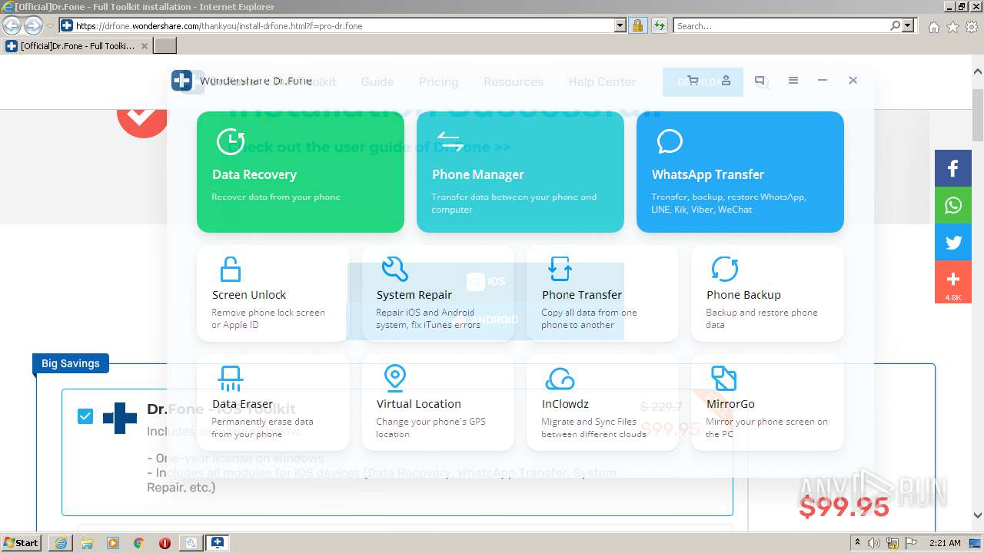Open the user account icon in Dr.Fone
984x553 pixels.
726,81
